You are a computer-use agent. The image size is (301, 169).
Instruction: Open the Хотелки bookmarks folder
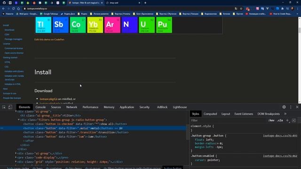(x=225, y=14)
